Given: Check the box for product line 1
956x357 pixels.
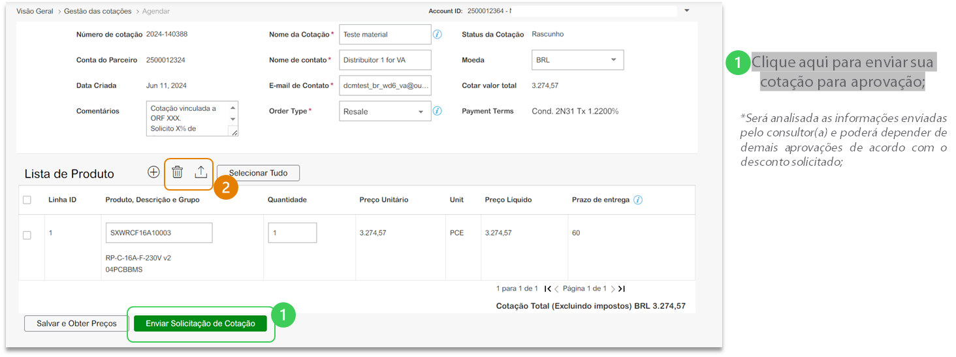Looking at the screenshot, I should click(27, 235).
